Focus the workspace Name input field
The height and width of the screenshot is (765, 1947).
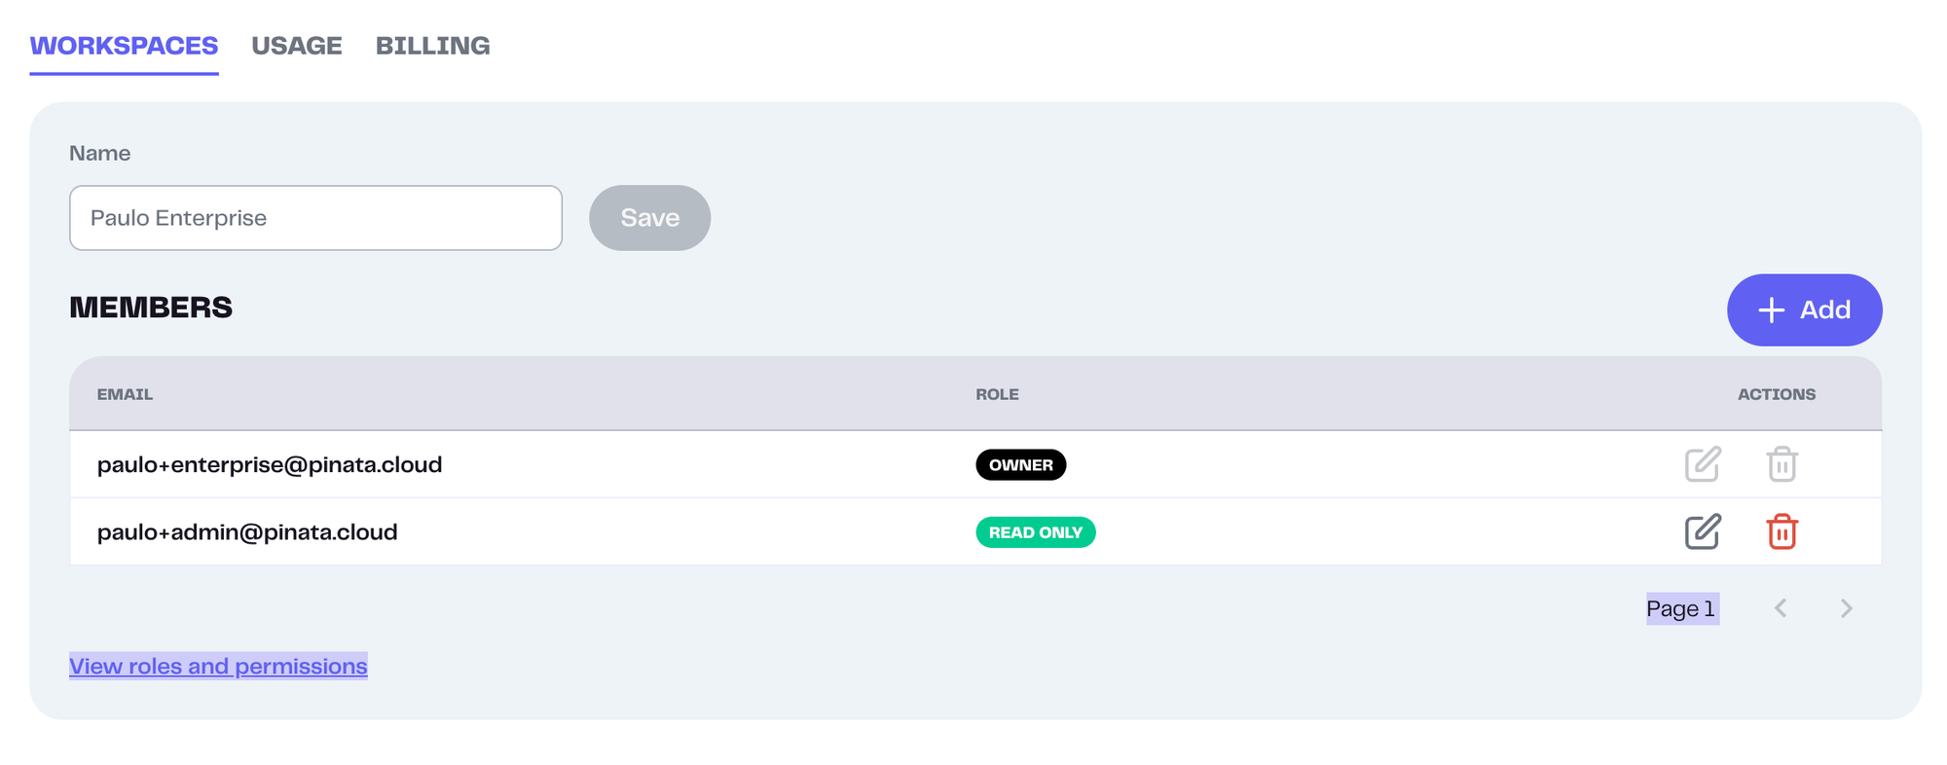[x=315, y=218]
